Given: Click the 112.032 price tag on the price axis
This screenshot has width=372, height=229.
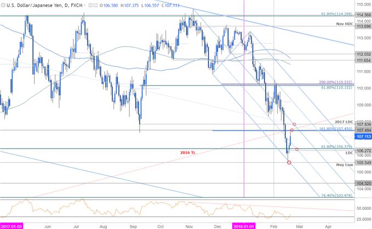Looking at the screenshot, I should click(363, 54).
